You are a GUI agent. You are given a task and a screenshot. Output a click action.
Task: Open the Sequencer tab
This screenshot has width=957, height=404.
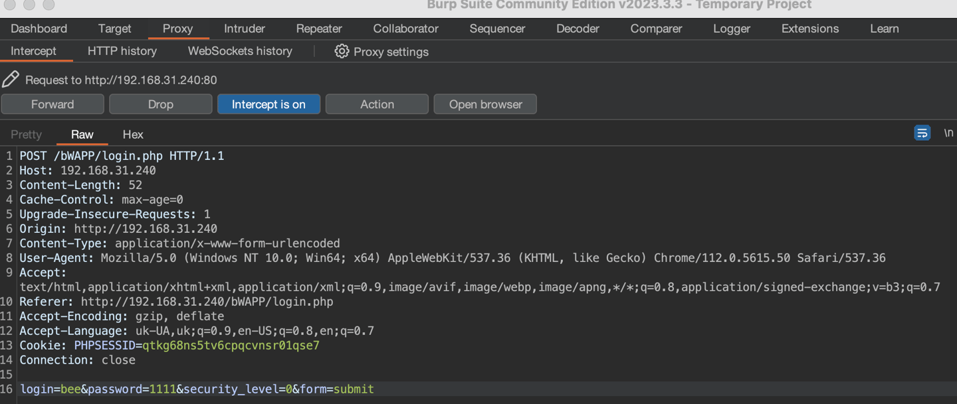(x=497, y=29)
